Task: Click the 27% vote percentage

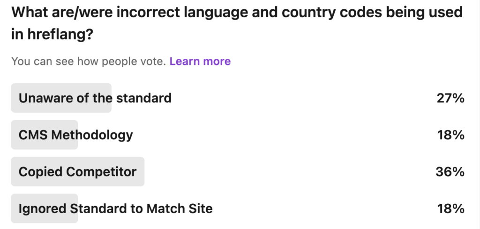Action: click(x=450, y=98)
